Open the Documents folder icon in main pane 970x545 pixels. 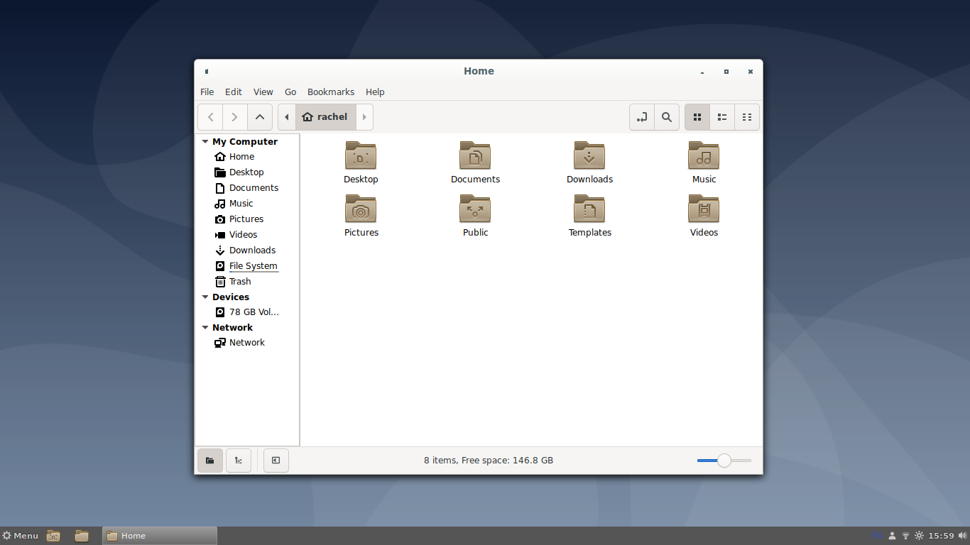click(475, 155)
